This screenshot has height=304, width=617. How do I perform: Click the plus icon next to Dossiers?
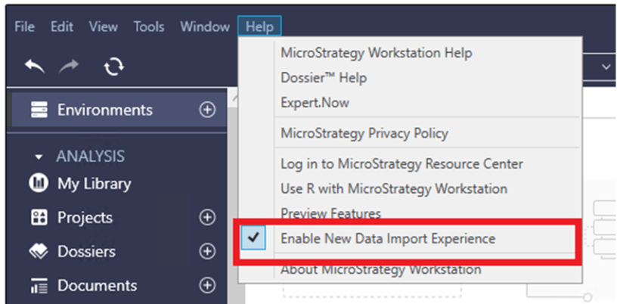click(x=207, y=251)
